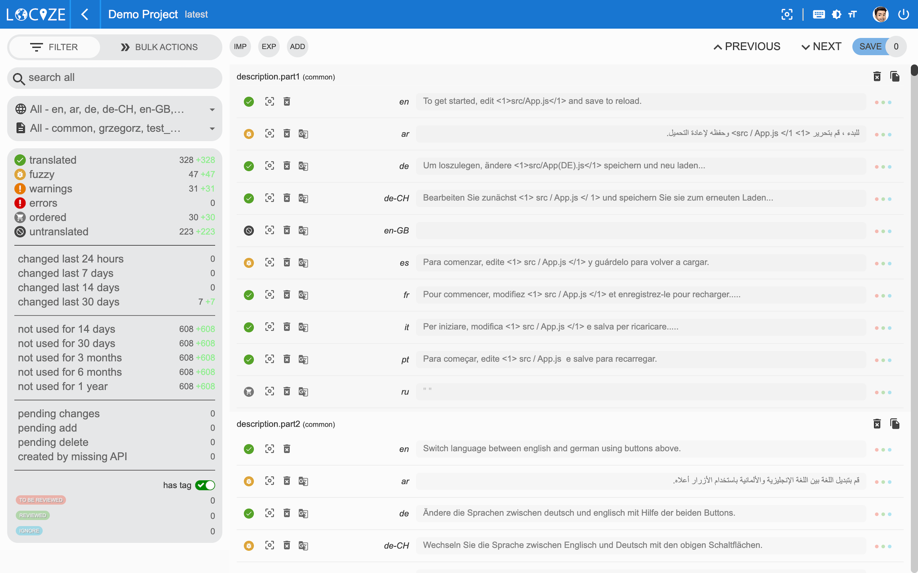This screenshot has height=573, width=918.
Task: Open the three-dots menu for es row
Action: tap(883, 263)
